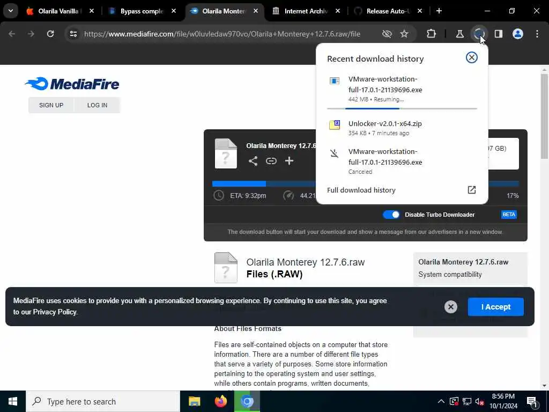
Task: Click the System compatibility text
Action: click(x=450, y=274)
